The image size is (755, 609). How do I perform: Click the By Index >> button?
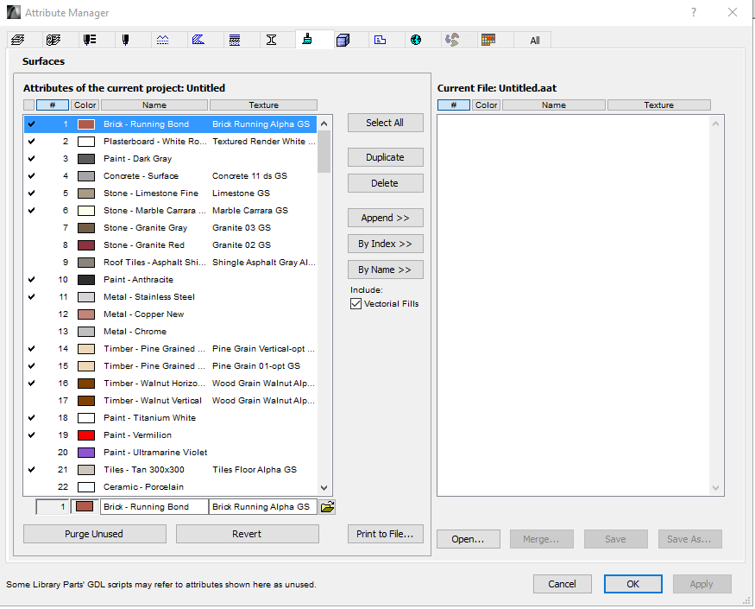click(x=385, y=244)
